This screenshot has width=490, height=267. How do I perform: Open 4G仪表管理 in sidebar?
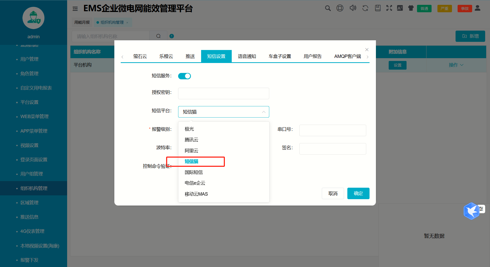[32, 231]
